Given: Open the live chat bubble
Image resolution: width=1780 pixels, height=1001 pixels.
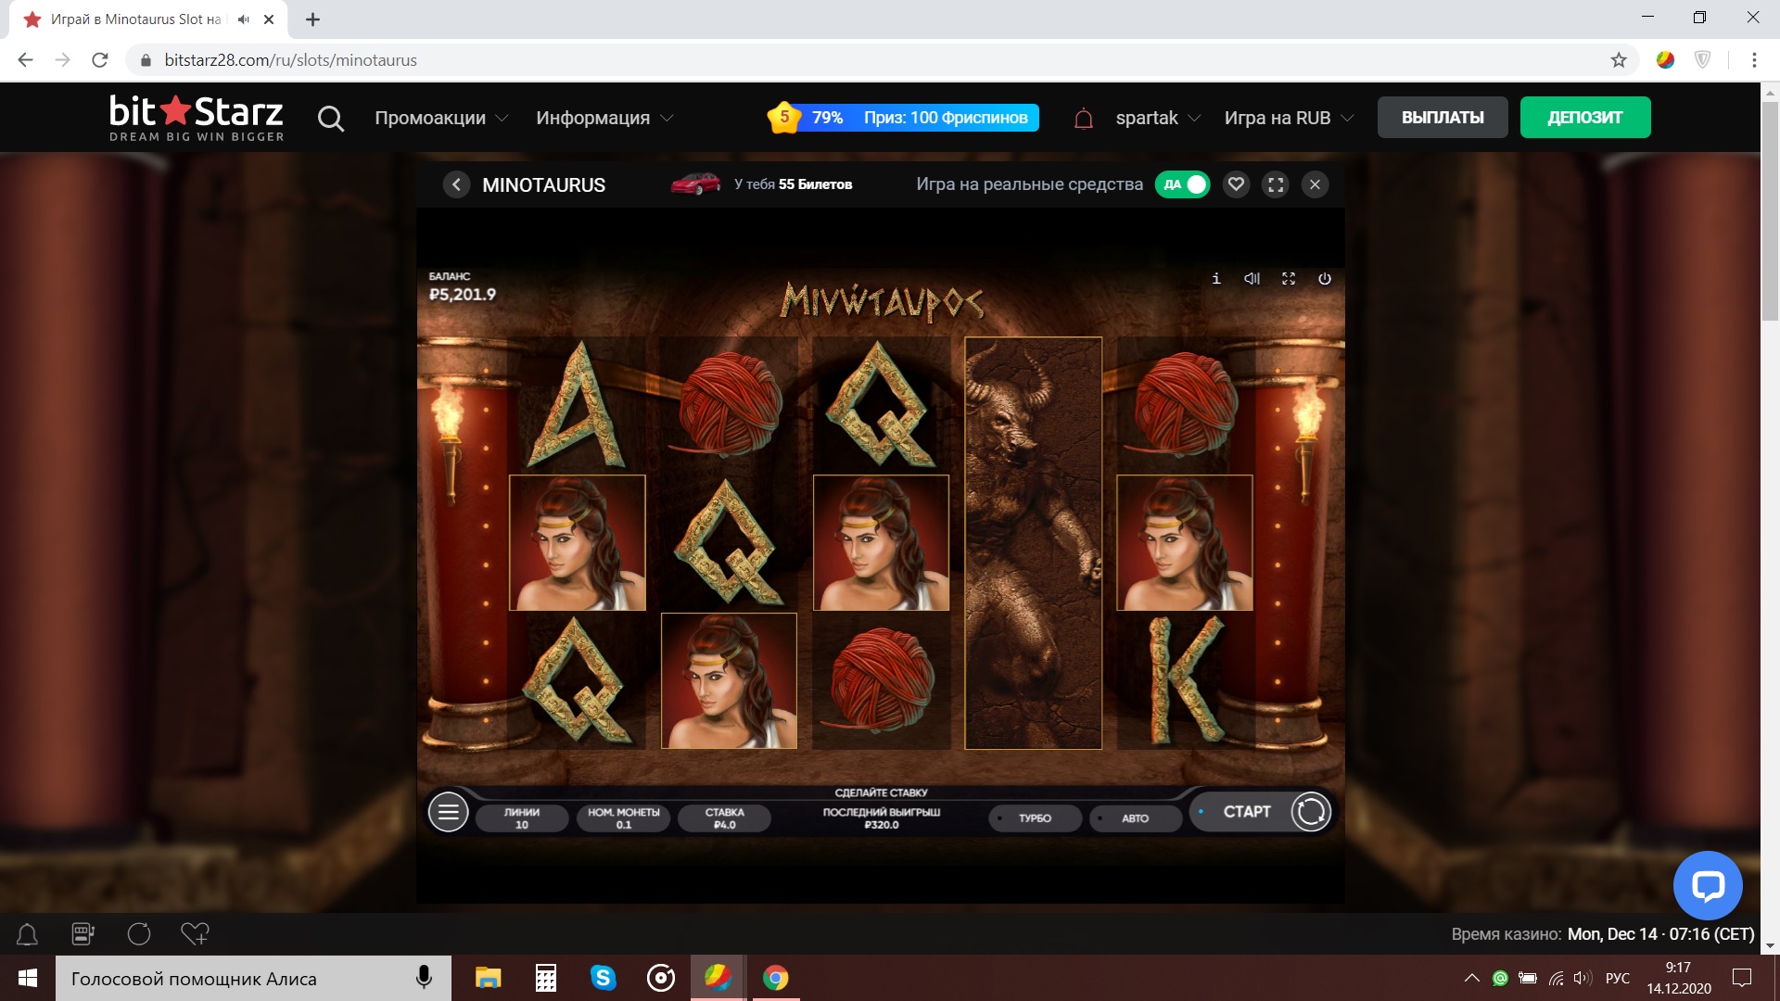Looking at the screenshot, I should [x=1708, y=885].
